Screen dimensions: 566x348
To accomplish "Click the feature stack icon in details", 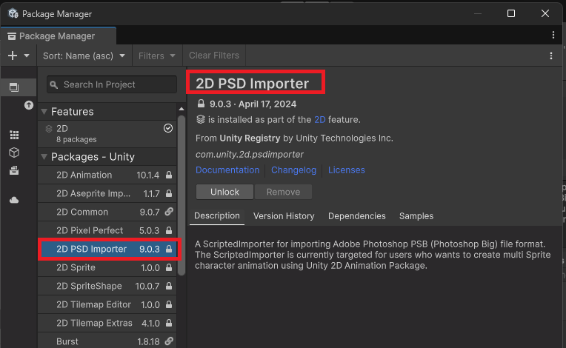I will tap(201, 119).
